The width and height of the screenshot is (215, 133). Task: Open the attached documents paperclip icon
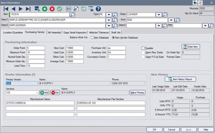(76, 9)
